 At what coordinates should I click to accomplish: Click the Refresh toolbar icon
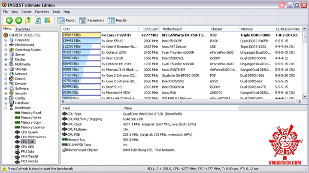pyautogui.click(x=38, y=20)
